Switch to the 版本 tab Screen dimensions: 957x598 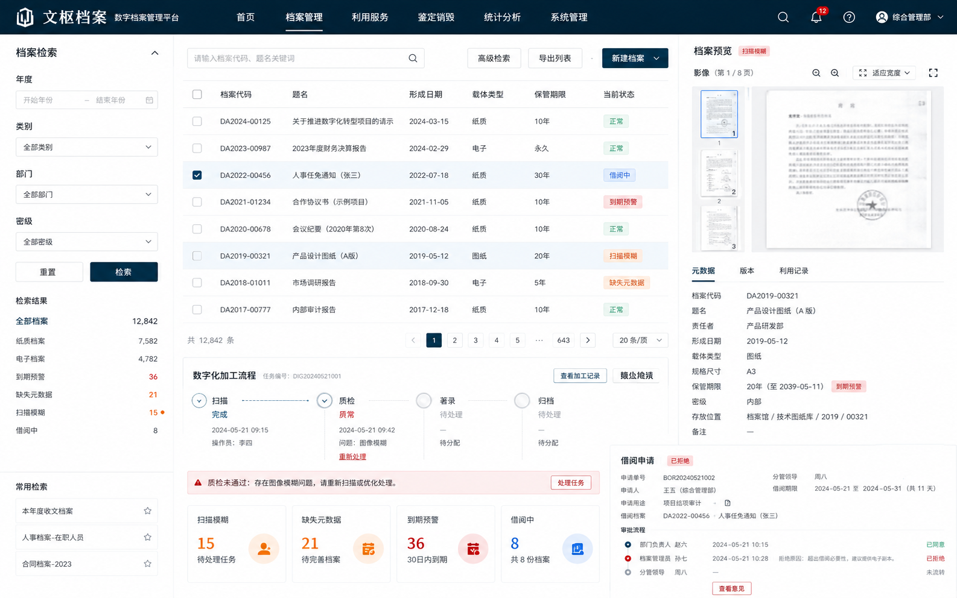[x=747, y=271]
